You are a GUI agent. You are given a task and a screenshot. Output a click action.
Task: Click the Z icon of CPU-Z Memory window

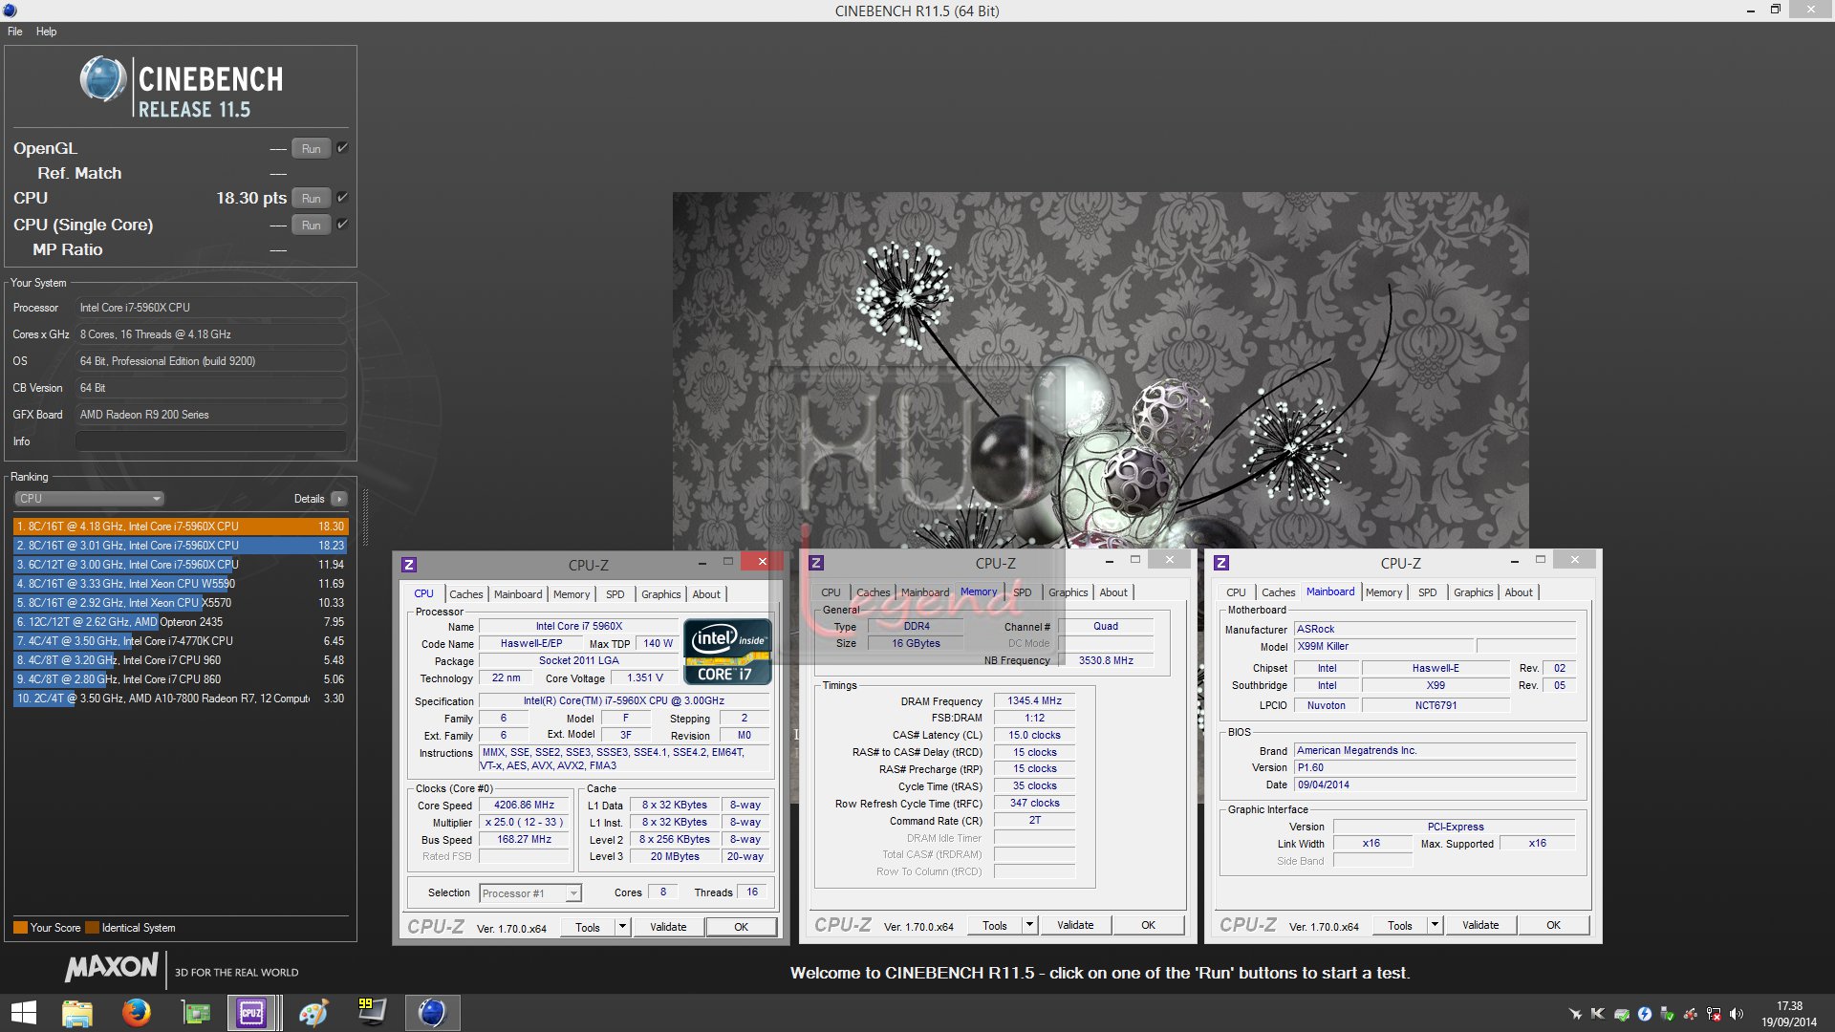click(816, 564)
